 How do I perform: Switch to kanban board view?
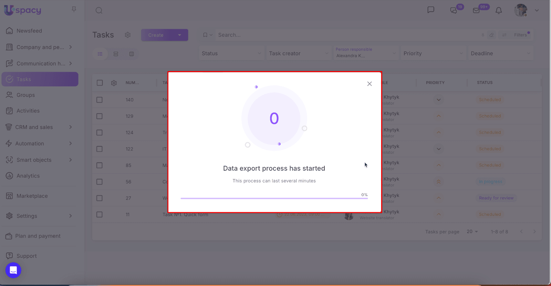pos(132,54)
